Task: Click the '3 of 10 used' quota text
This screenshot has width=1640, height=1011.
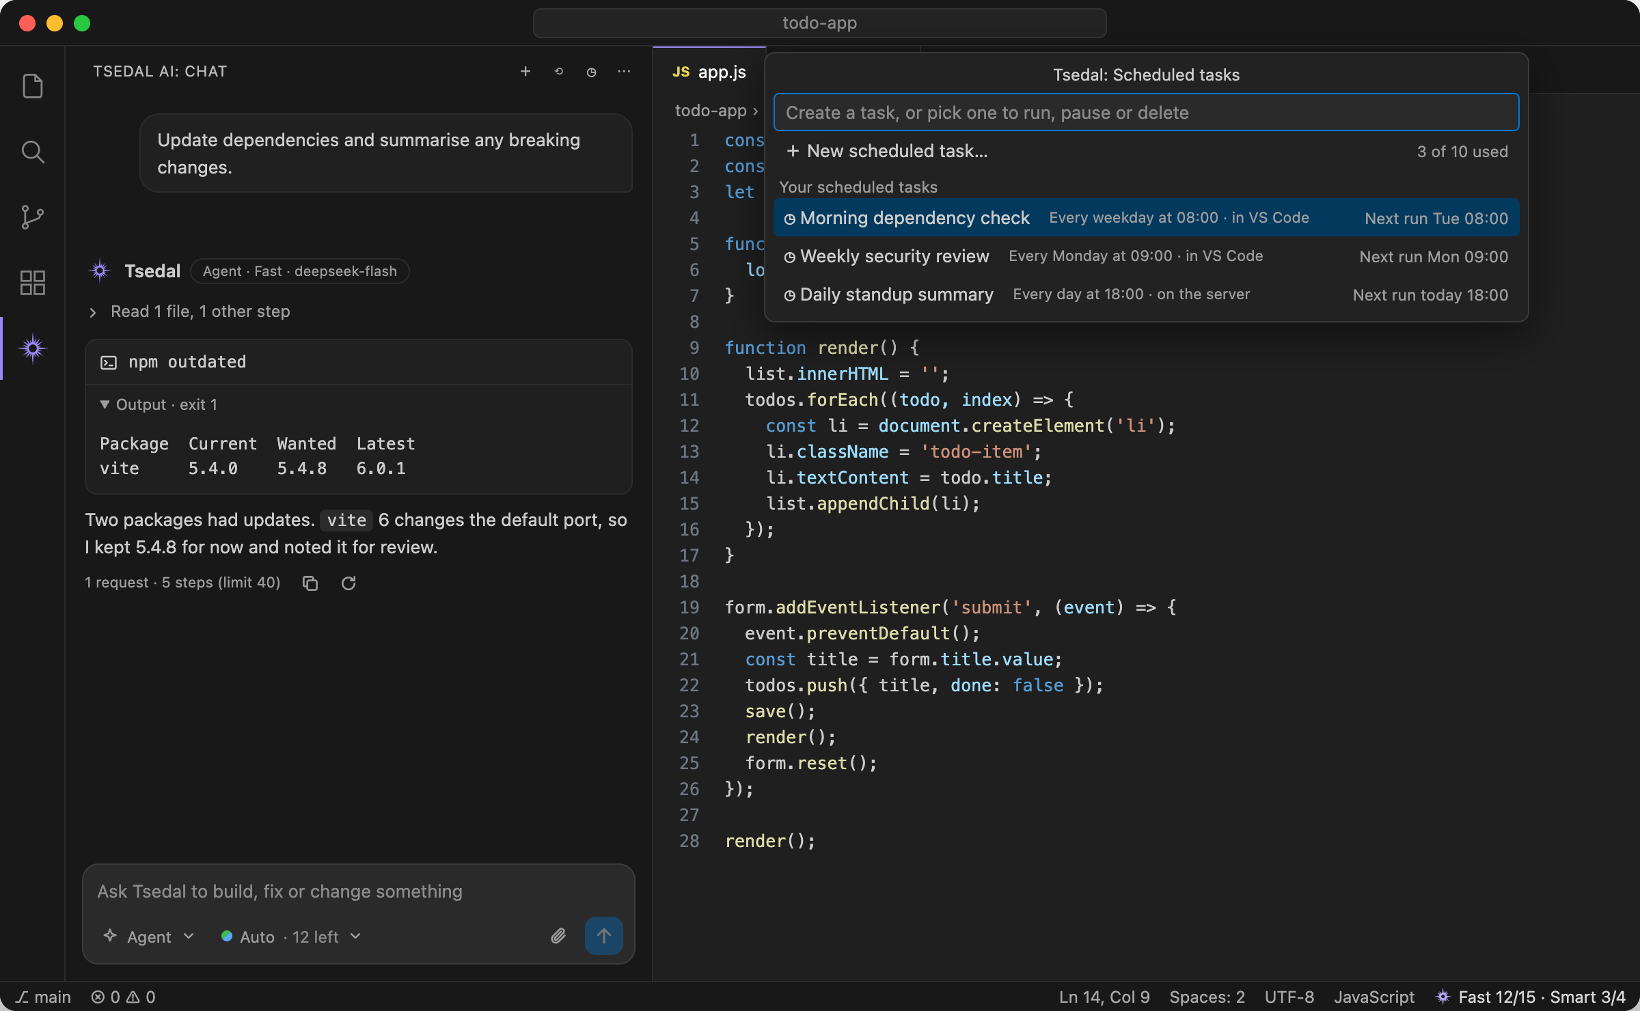Action: [x=1462, y=152]
